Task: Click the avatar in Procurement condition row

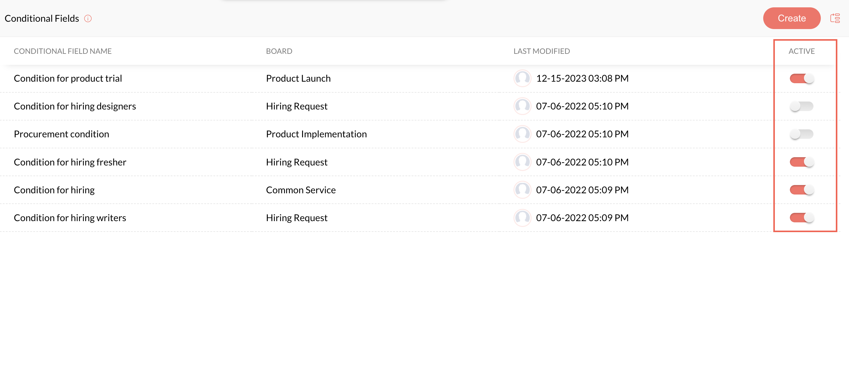Action: 522,134
